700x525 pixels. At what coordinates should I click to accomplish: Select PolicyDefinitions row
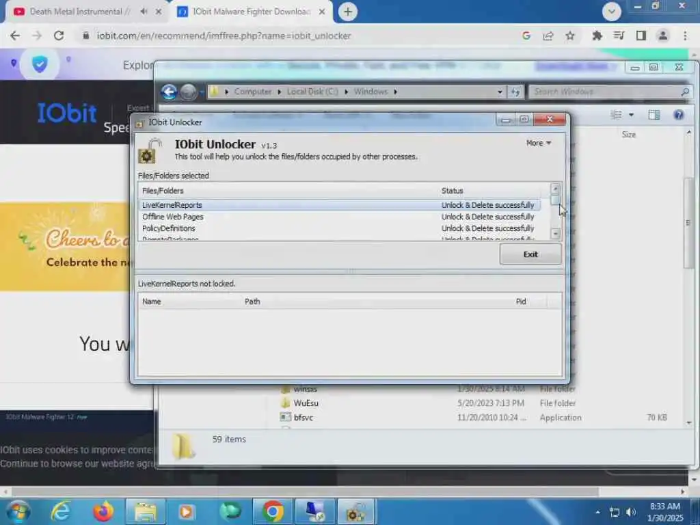click(x=339, y=228)
